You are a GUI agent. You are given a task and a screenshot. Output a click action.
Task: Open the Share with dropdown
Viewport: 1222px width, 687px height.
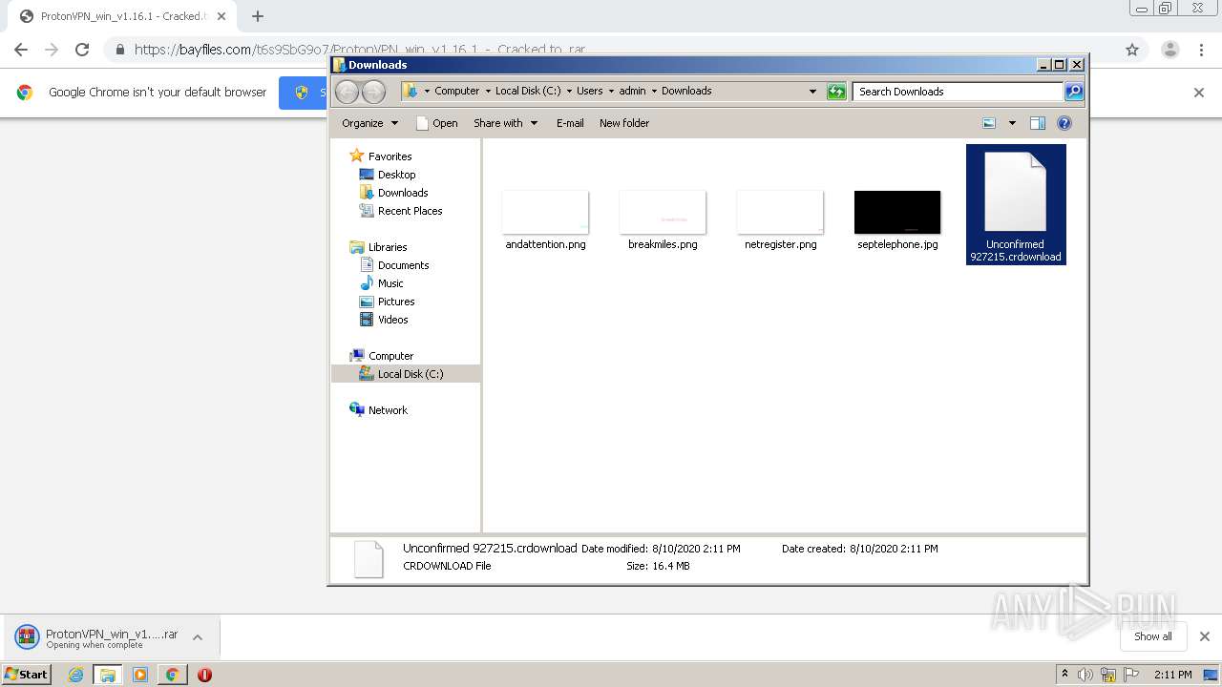coord(505,123)
